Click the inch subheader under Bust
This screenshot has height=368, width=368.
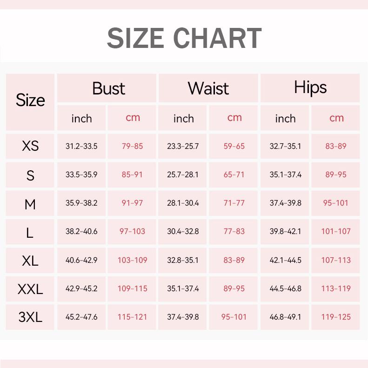82,118
